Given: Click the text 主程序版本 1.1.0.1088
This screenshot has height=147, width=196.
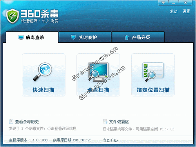Looking at the screenshot, I should point(28,140).
